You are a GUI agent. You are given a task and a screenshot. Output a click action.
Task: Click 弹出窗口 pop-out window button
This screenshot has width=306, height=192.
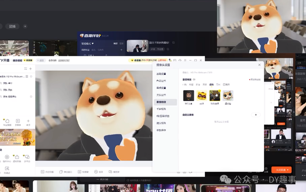(x=65, y=172)
